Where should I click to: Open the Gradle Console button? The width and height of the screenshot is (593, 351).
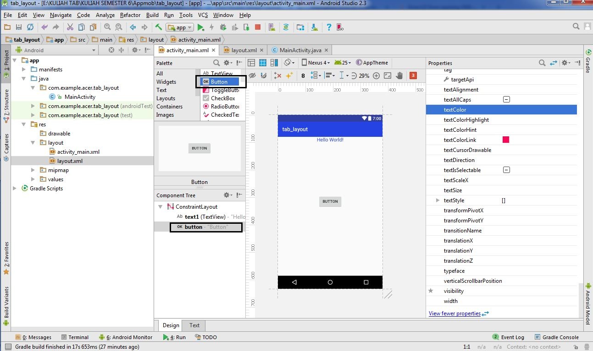point(556,337)
